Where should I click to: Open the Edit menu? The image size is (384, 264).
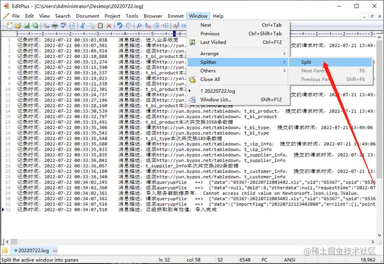pyautogui.click(x=30, y=16)
